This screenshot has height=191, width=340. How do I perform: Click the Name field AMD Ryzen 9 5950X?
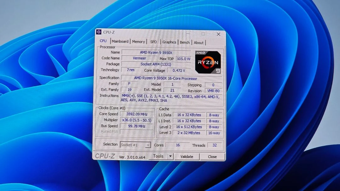click(156, 52)
